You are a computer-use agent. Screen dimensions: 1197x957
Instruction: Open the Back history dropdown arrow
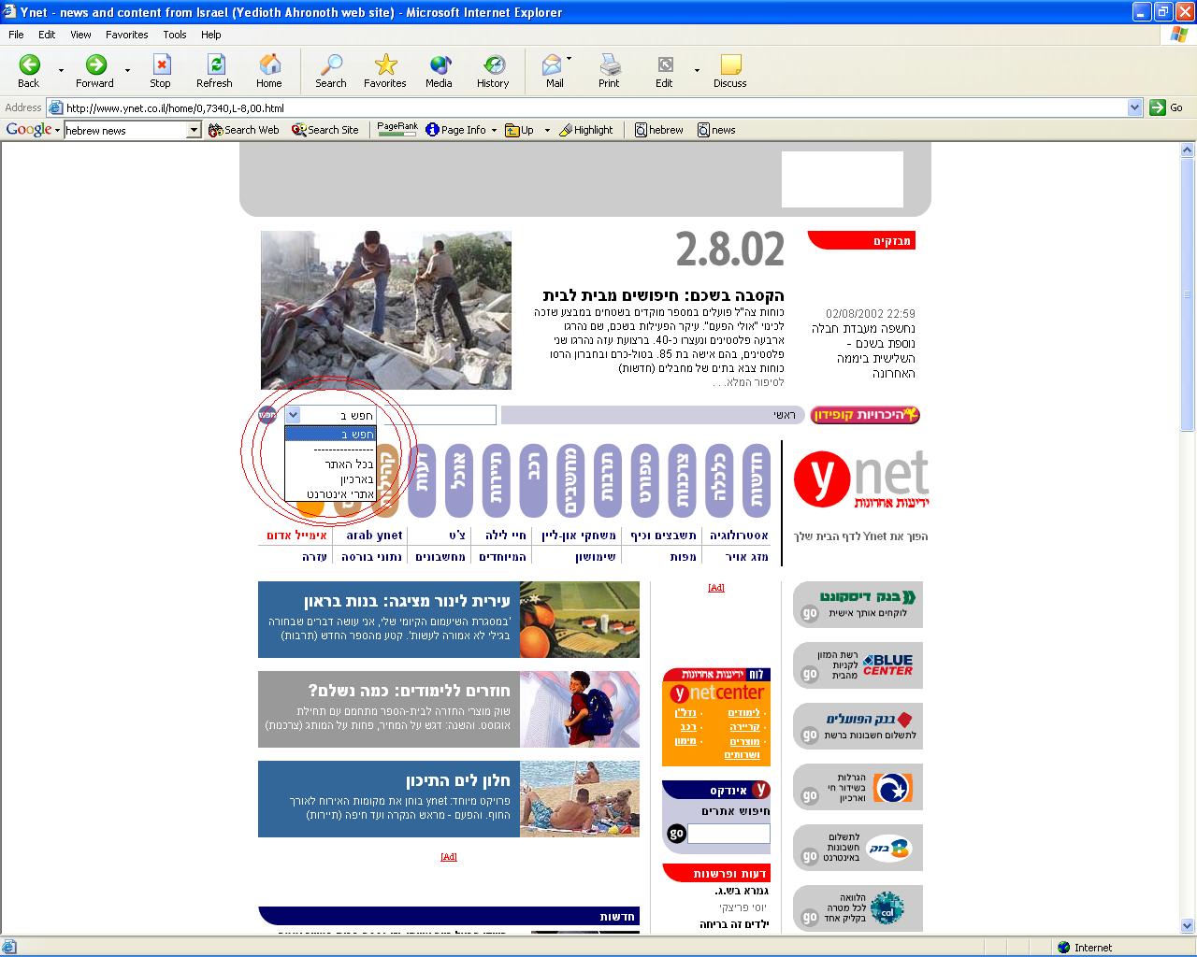point(62,71)
